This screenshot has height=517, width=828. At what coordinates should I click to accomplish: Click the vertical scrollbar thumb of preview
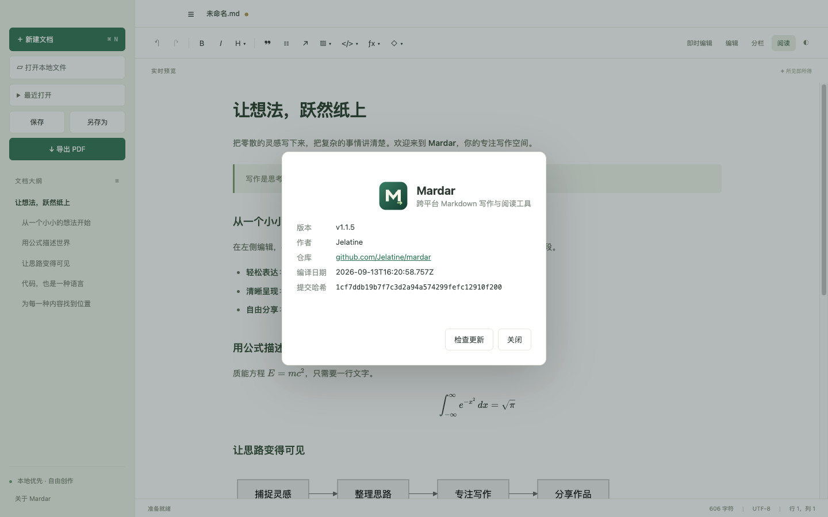[x=823, y=190]
